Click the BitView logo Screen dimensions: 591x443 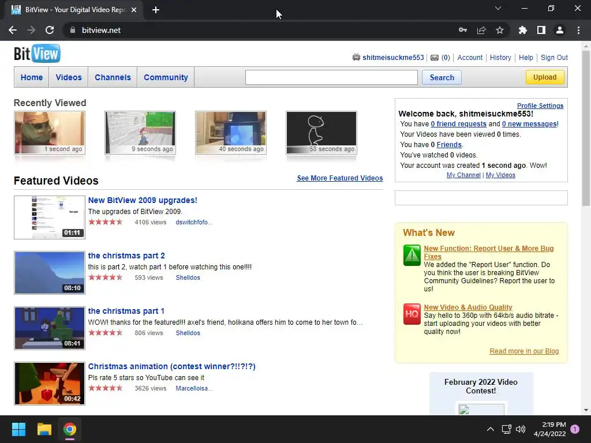click(37, 54)
